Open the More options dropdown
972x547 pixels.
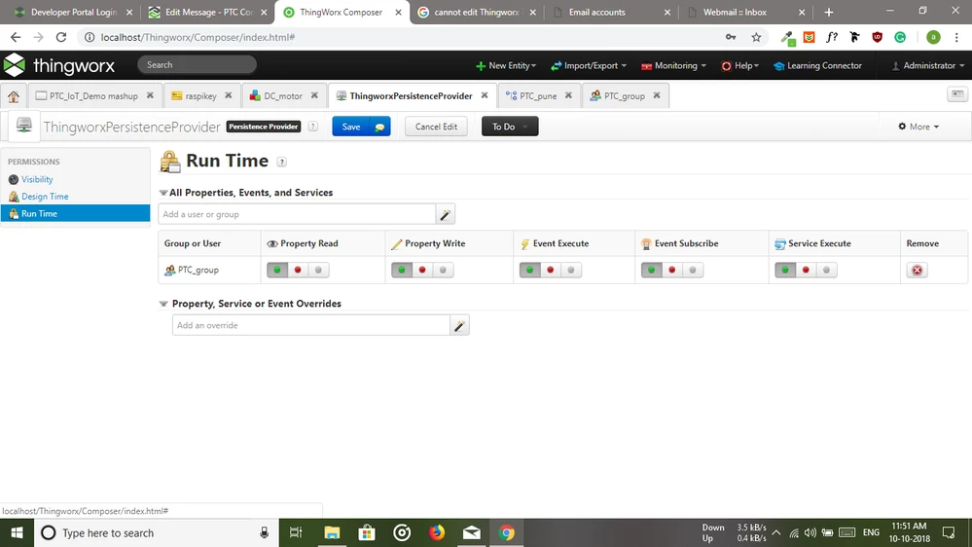pos(918,127)
